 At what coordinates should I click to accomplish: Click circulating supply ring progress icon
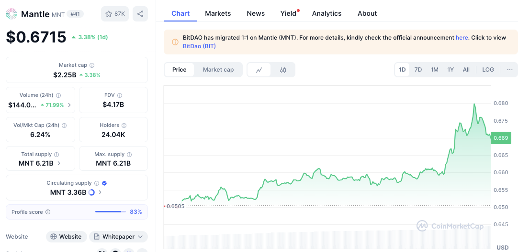point(91,192)
